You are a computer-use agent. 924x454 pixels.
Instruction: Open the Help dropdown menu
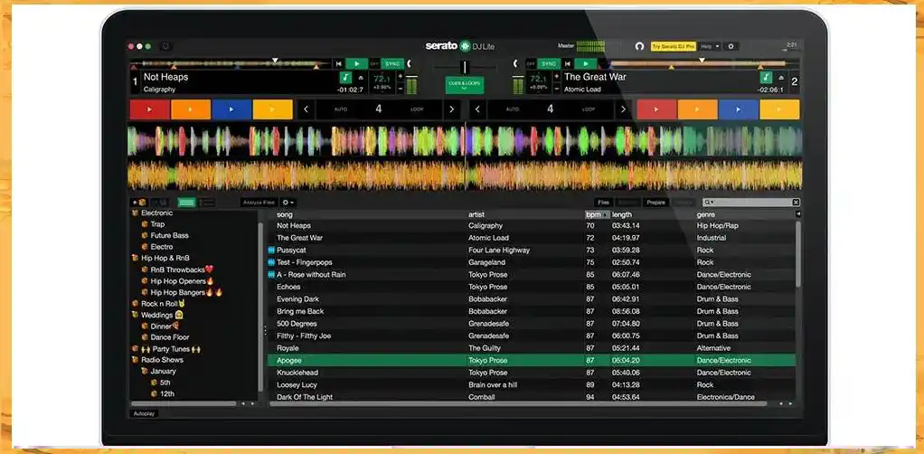point(710,46)
